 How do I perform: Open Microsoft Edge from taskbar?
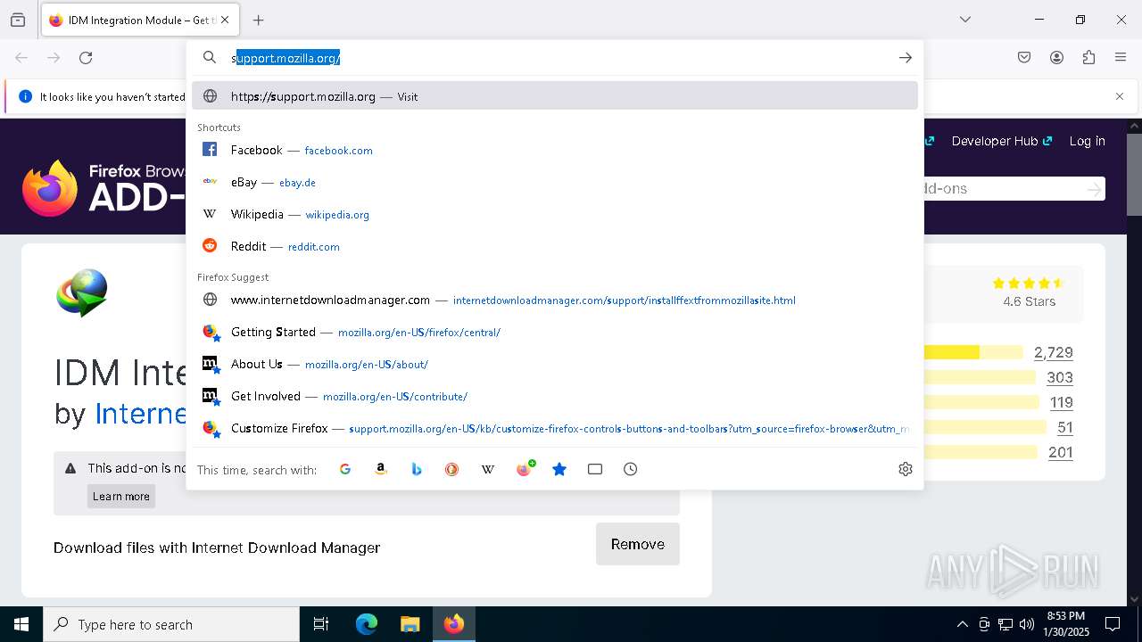coord(367,624)
